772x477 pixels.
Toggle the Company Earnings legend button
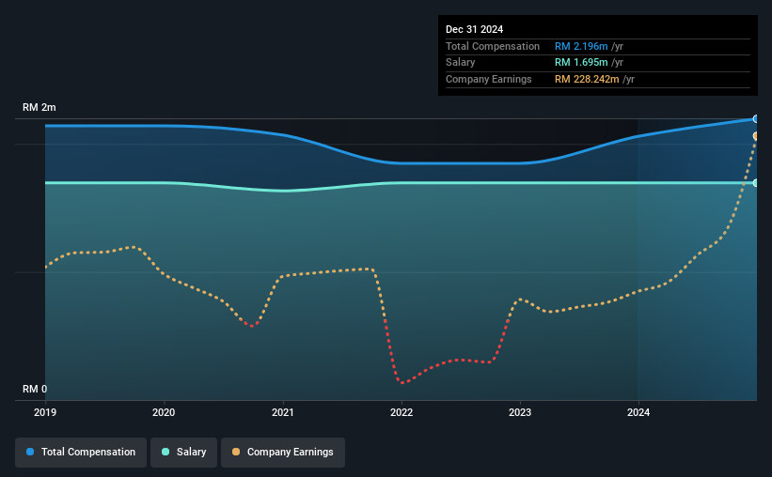[x=283, y=453]
